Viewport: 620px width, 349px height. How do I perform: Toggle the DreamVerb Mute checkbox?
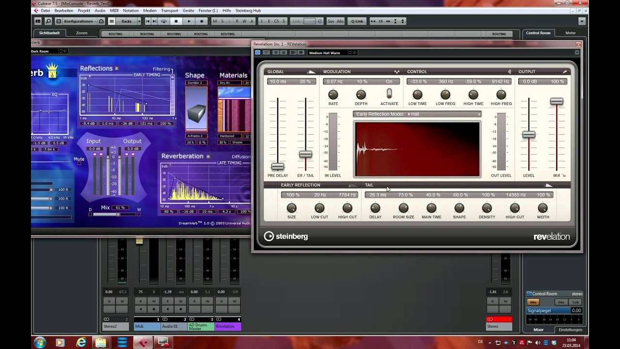[79, 163]
